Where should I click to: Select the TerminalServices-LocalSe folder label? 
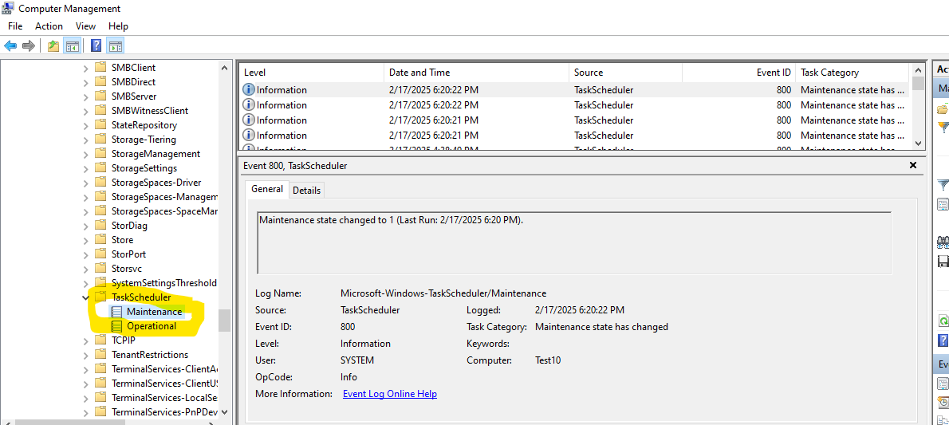164,398
